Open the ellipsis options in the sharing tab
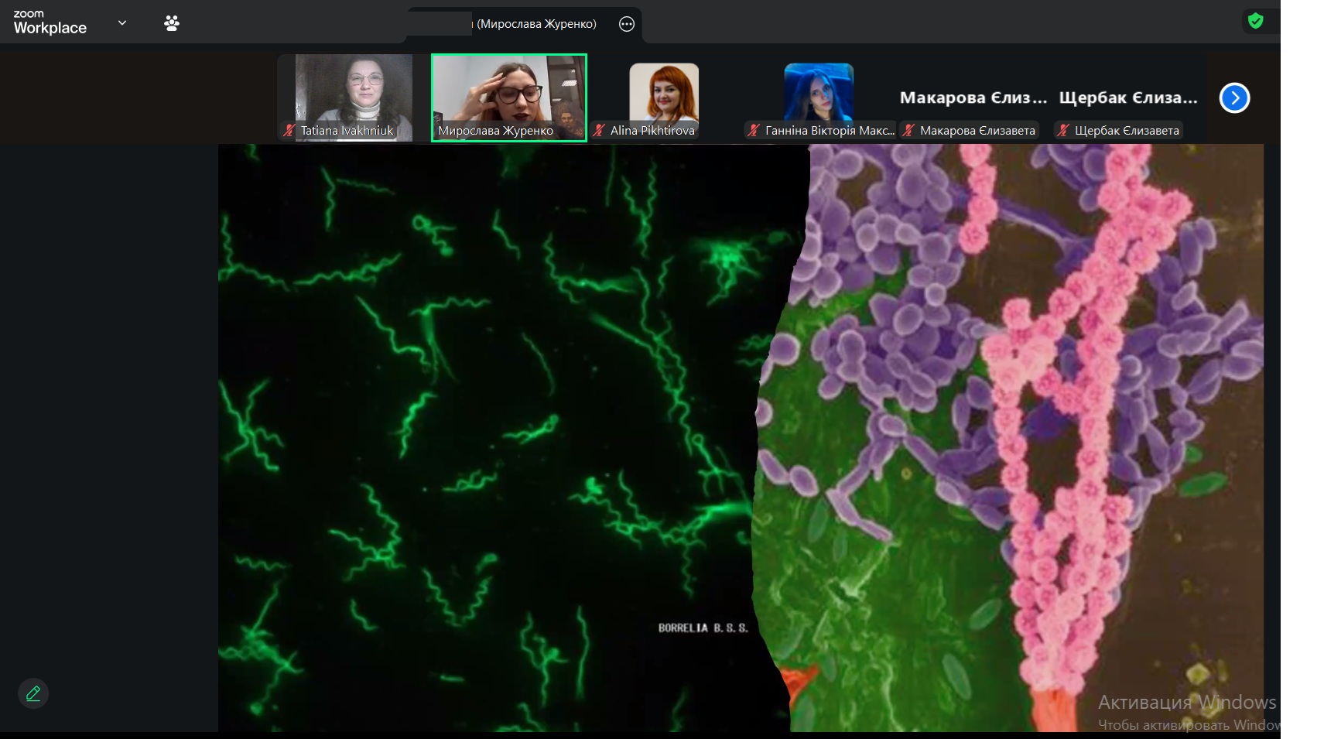The width and height of the screenshot is (1324, 739). pos(627,24)
